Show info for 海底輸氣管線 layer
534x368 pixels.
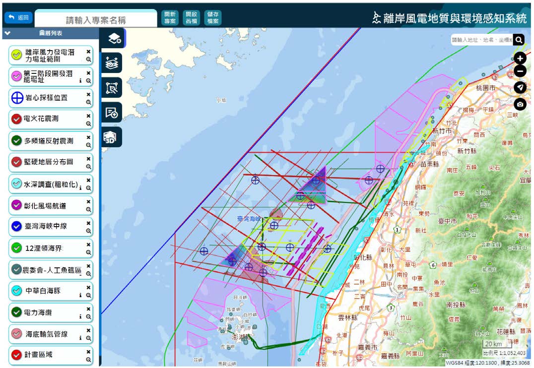pyautogui.click(x=80, y=338)
